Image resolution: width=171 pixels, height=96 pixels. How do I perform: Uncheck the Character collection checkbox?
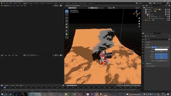(166, 10)
